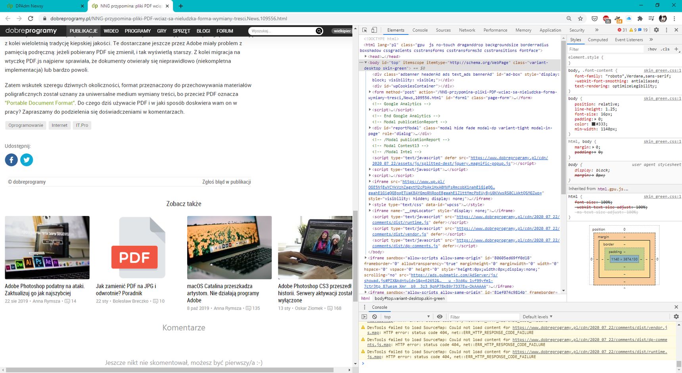The height and width of the screenshot is (373, 682).
Task: Click the Styles filter field
Action: [x=605, y=49]
